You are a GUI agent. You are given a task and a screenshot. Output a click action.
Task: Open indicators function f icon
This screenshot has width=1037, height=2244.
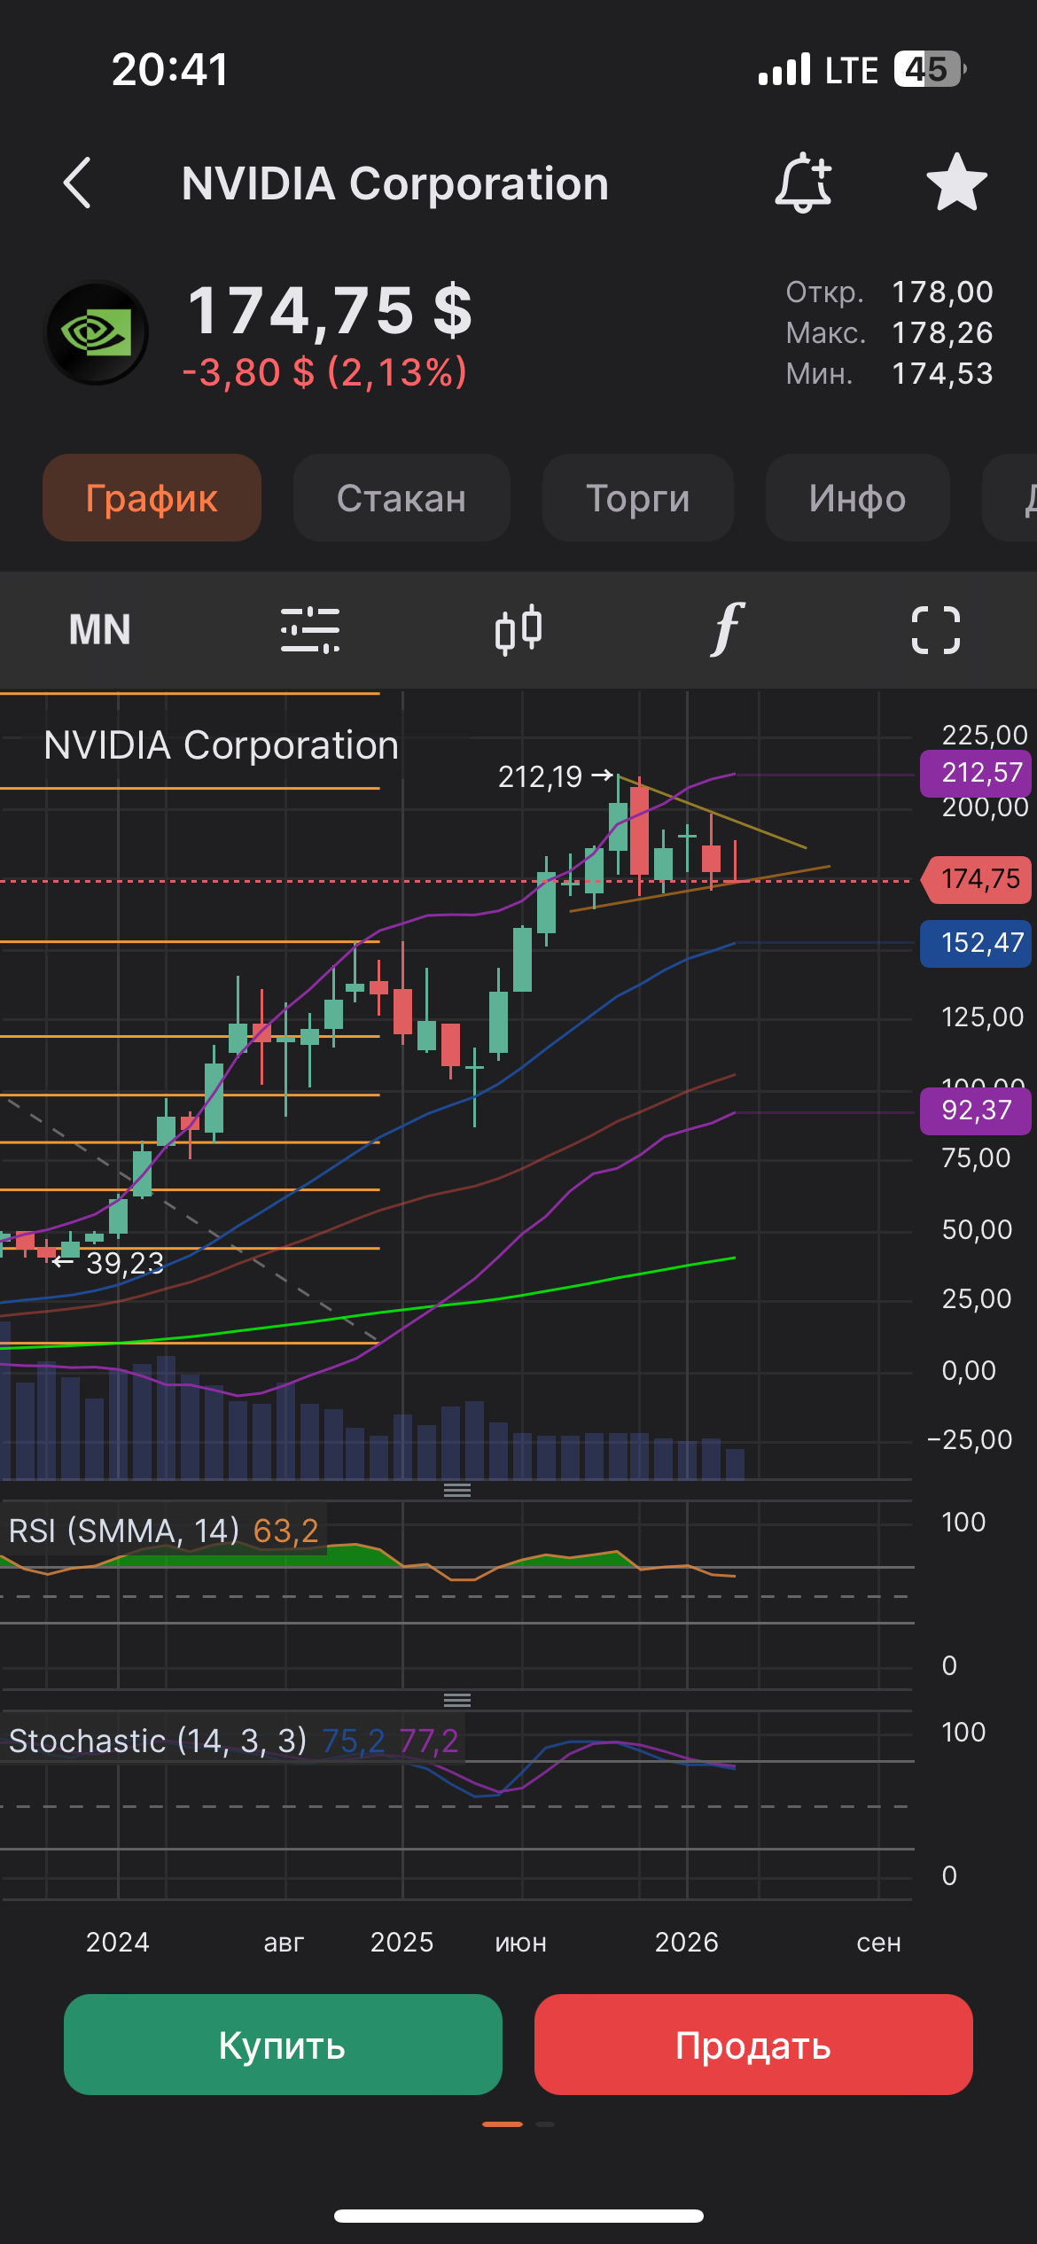[727, 630]
